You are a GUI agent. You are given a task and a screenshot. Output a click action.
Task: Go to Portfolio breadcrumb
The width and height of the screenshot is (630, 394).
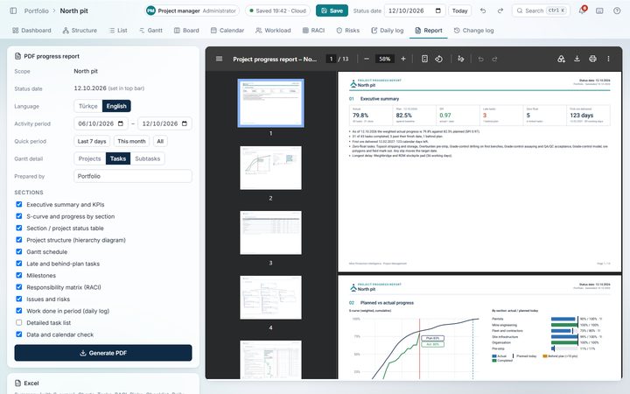36,11
